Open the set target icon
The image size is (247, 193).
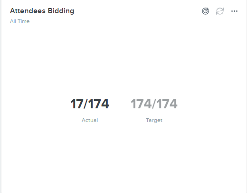[205, 11]
